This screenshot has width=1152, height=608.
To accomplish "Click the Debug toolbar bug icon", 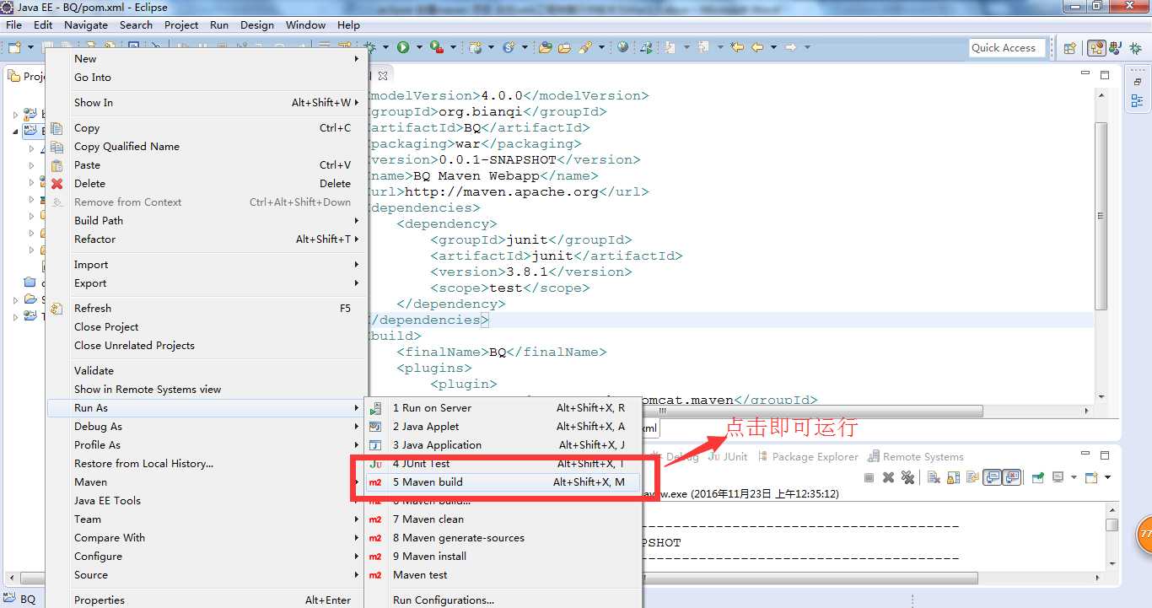I will point(369,47).
